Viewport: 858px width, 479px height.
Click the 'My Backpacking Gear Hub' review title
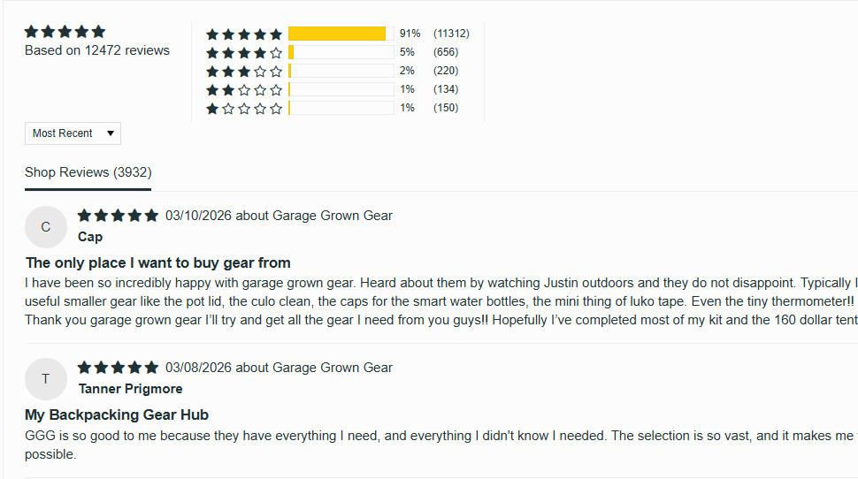pyautogui.click(x=117, y=414)
